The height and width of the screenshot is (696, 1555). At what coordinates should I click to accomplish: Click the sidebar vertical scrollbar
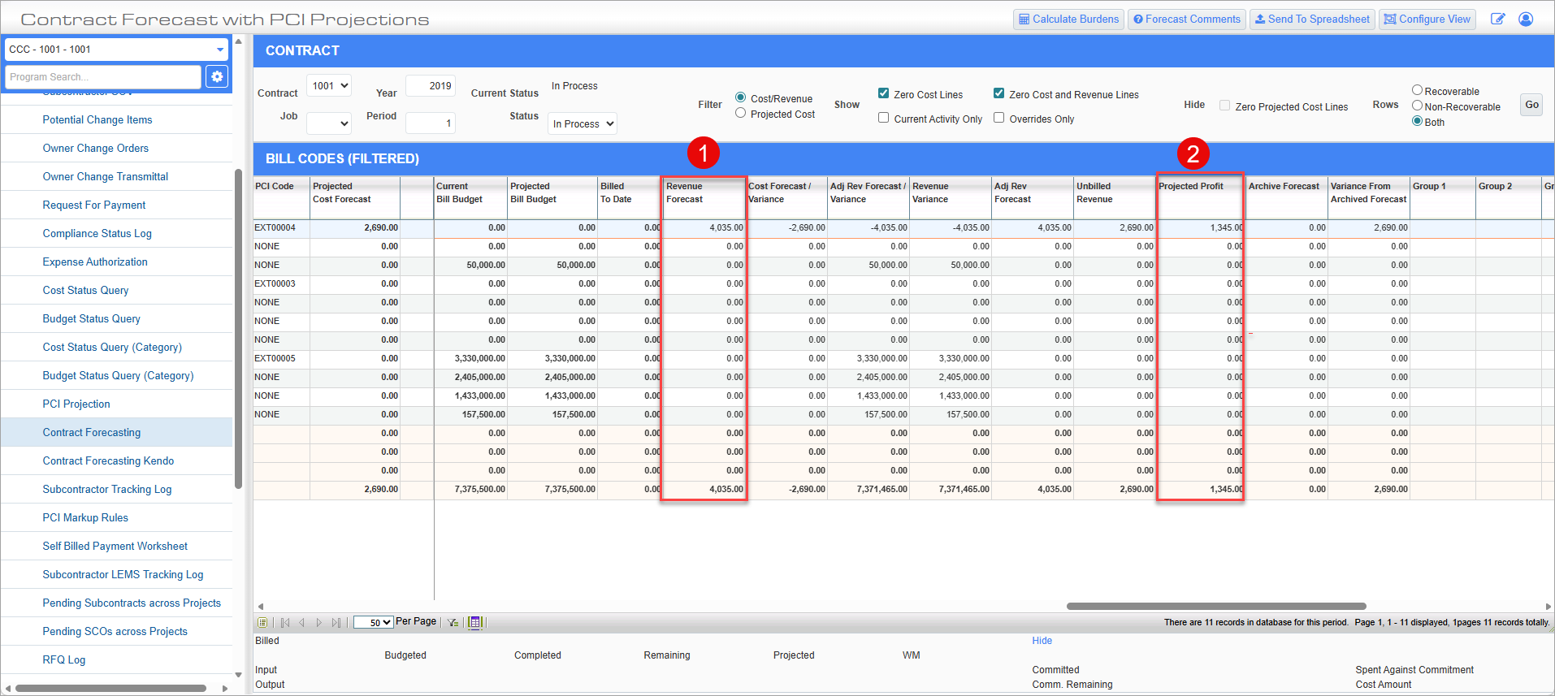tap(238, 328)
